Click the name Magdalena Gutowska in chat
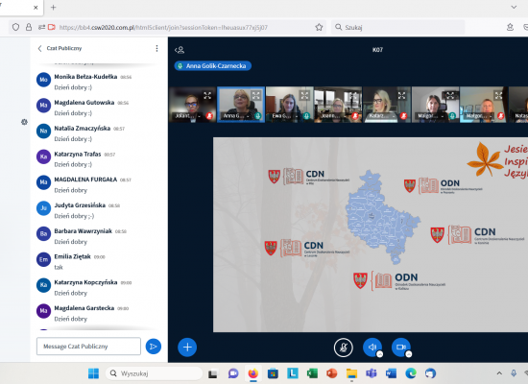 tap(84, 103)
